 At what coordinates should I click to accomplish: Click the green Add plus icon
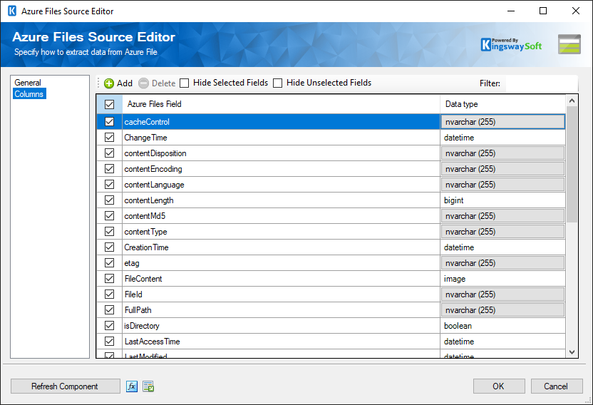click(x=109, y=83)
